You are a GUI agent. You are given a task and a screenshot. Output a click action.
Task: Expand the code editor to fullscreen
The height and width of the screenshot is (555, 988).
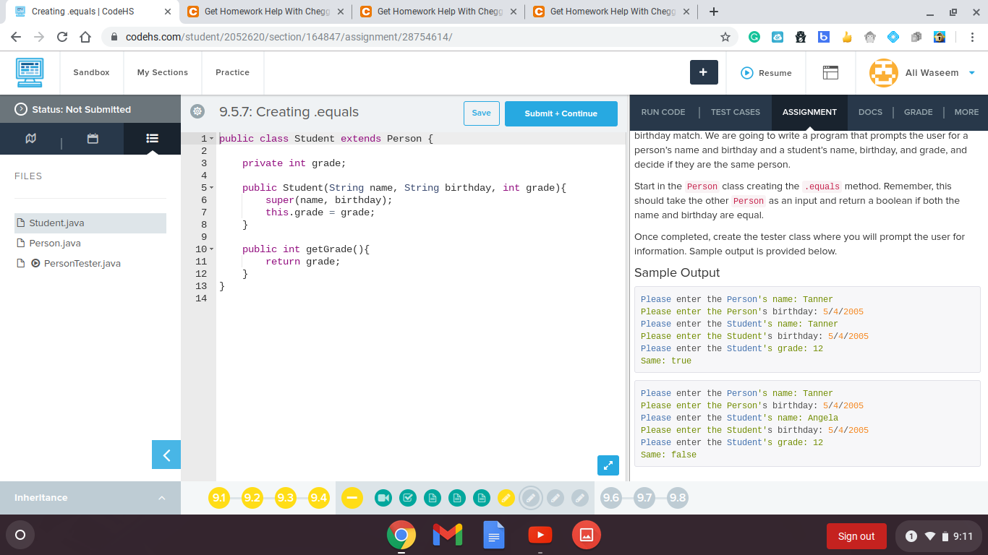pos(608,465)
